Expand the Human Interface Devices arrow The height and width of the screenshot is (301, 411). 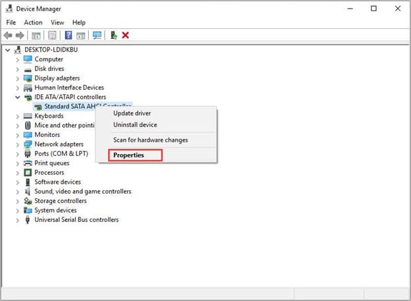tap(18, 88)
